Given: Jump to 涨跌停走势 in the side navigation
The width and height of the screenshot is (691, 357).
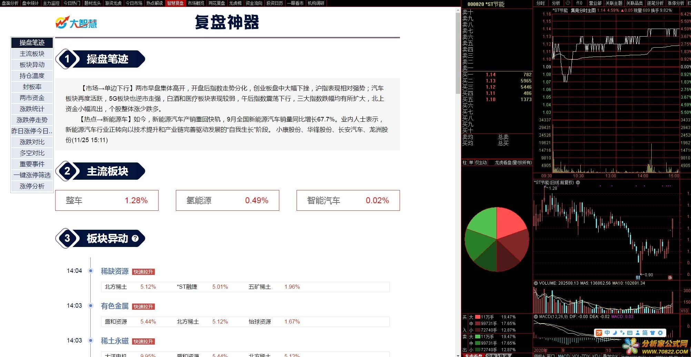Looking at the screenshot, I should click(32, 120).
